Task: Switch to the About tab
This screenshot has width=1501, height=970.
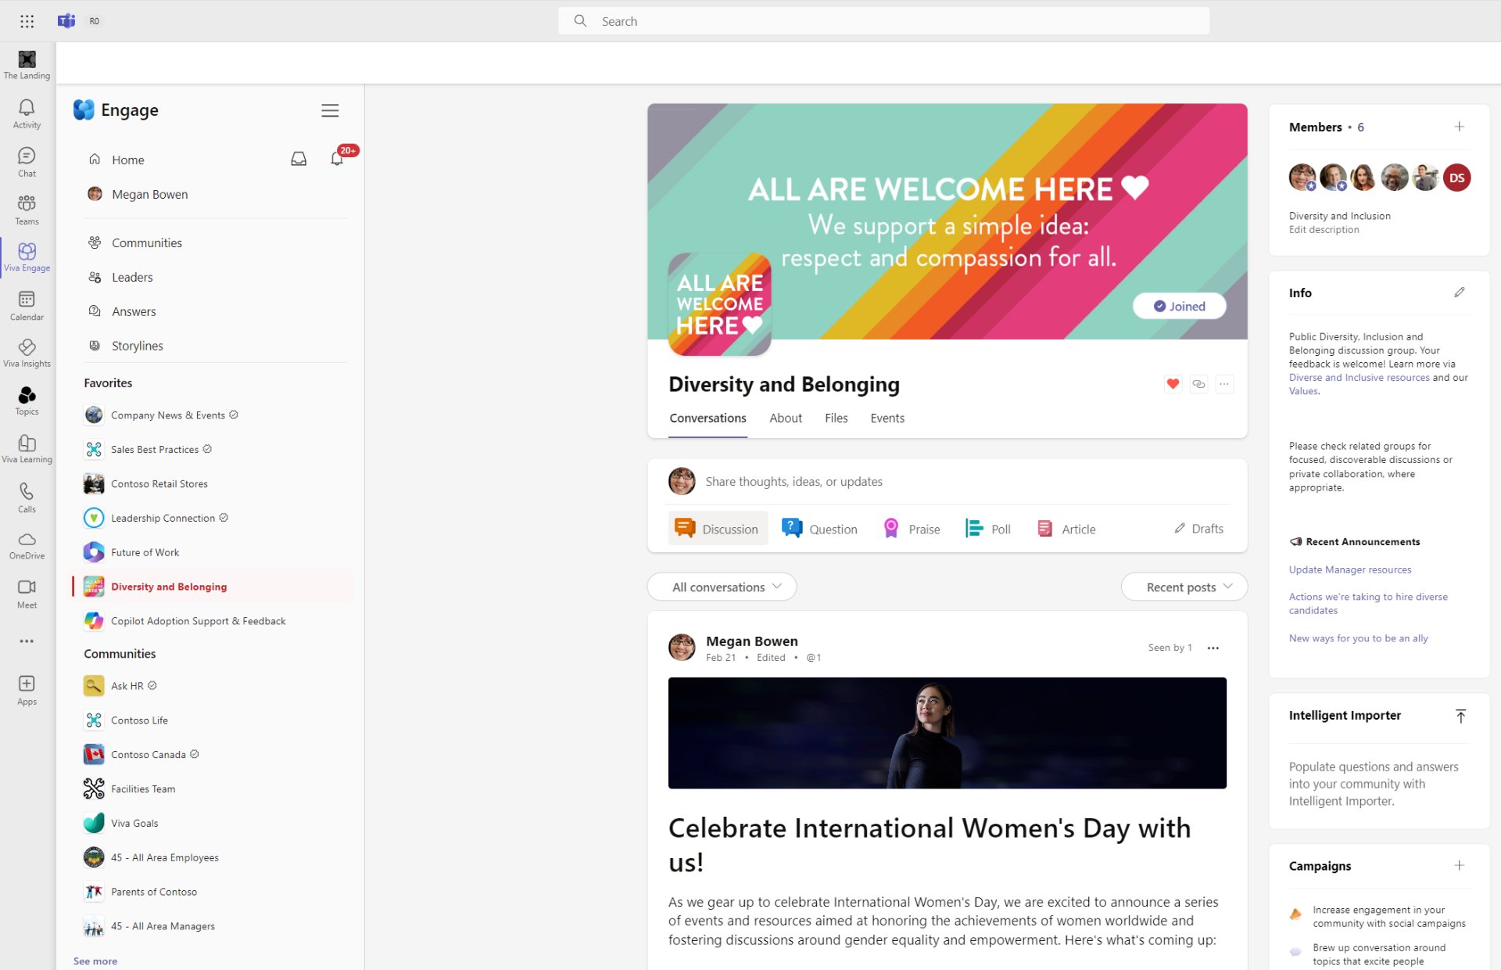Action: click(x=786, y=419)
